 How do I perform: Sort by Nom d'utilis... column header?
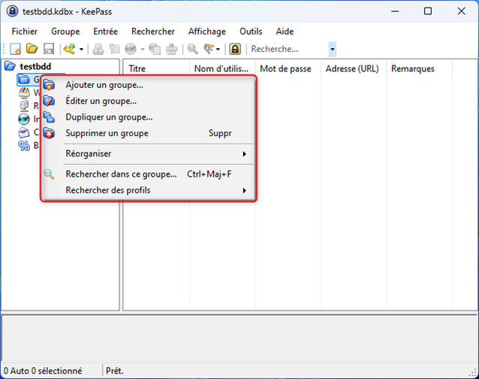pyautogui.click(x=222, y=68)
